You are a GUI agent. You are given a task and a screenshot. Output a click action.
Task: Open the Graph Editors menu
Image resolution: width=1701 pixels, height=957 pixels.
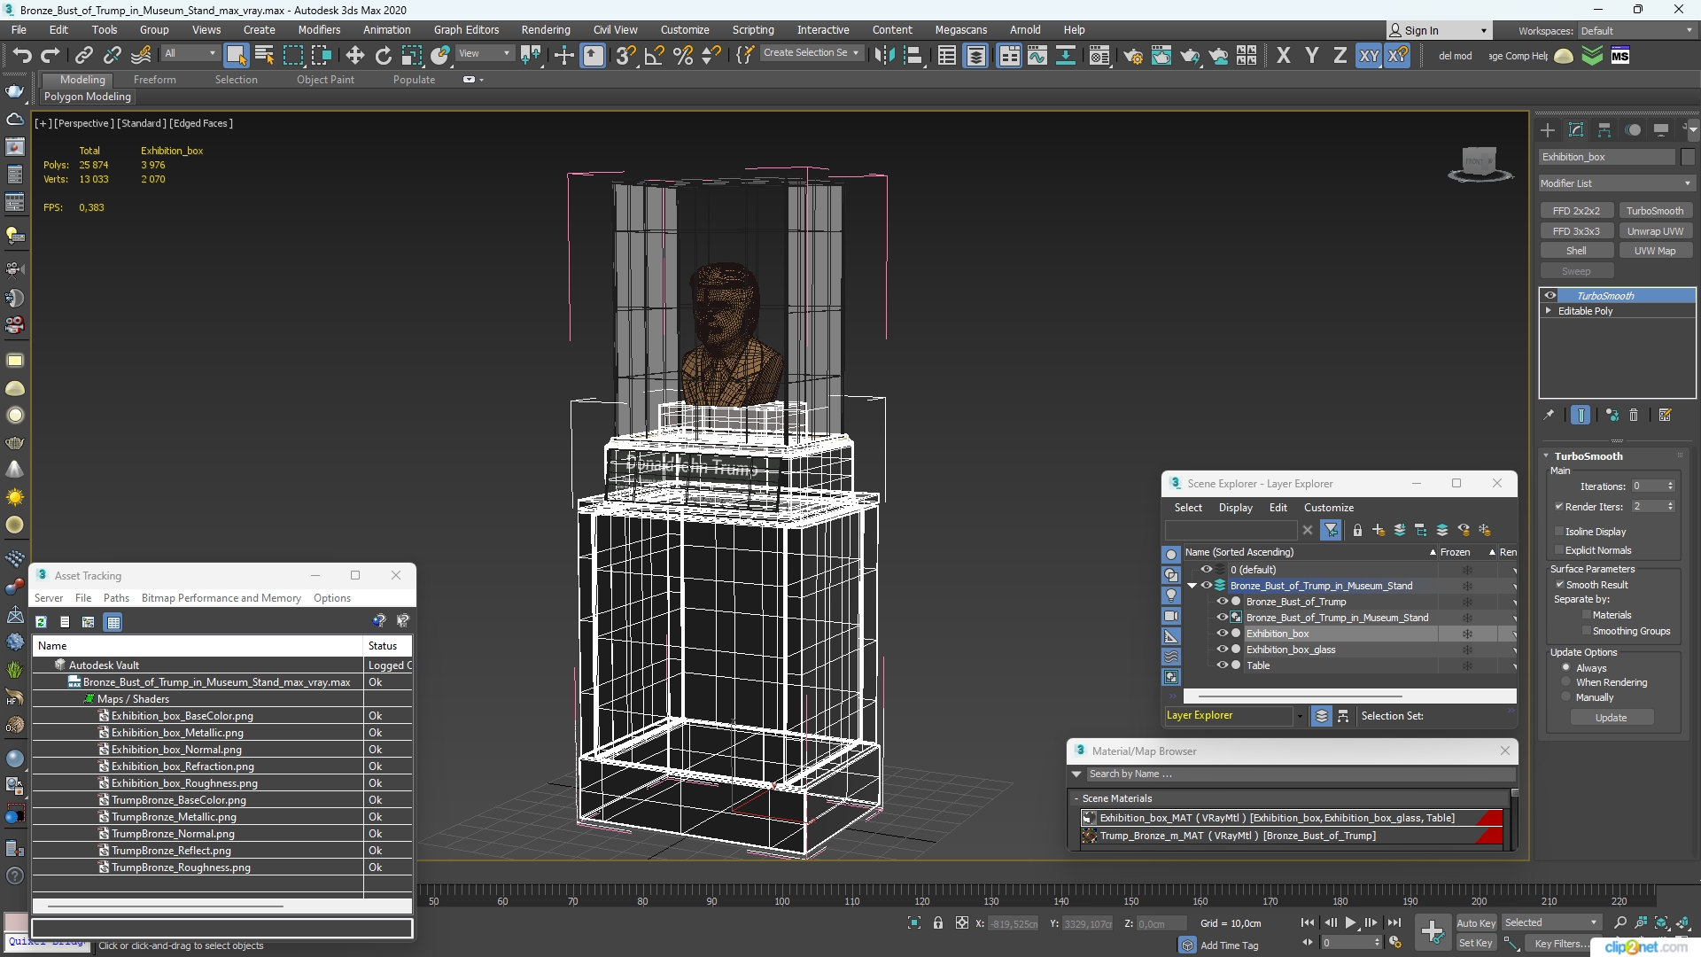point(466,29)
